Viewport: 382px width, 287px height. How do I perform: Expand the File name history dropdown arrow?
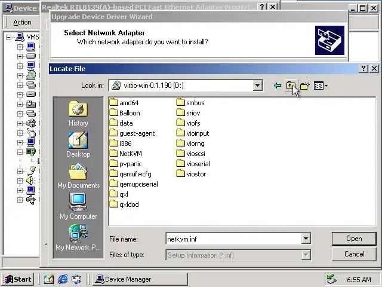[306, 239]
